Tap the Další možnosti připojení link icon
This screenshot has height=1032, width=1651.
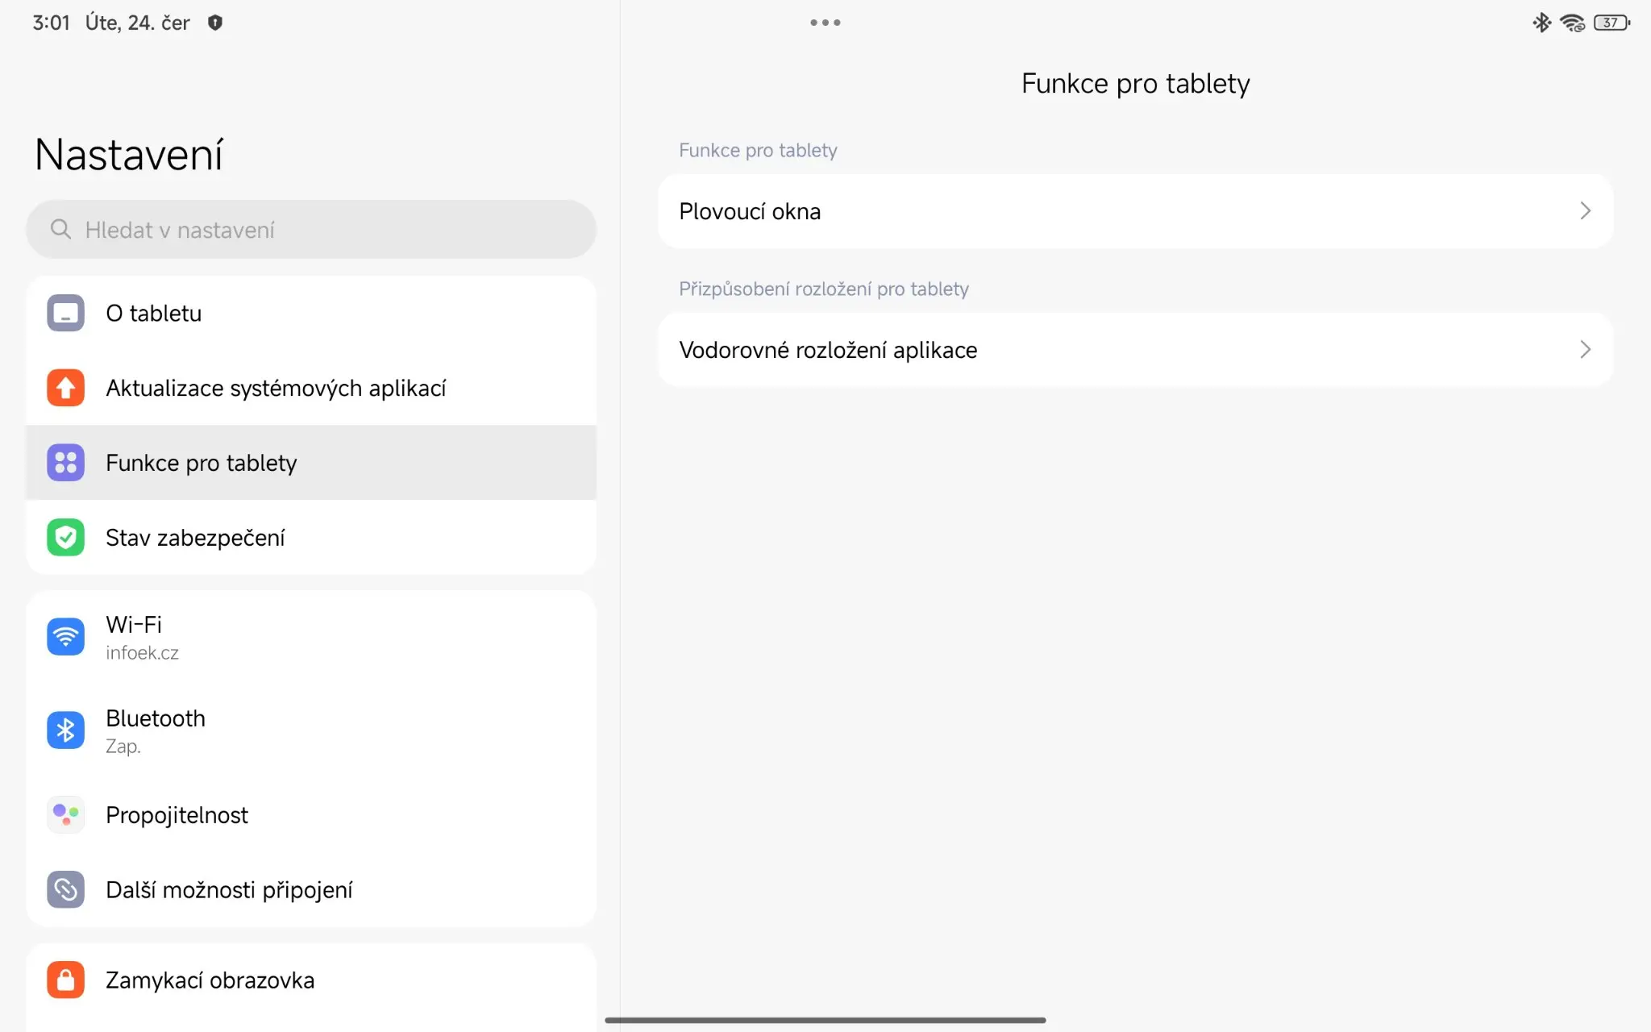[x=65, y=889]
